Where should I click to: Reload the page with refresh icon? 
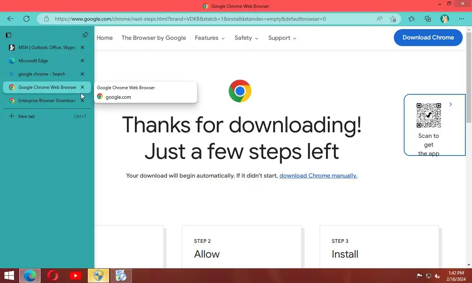coord(27,19)
